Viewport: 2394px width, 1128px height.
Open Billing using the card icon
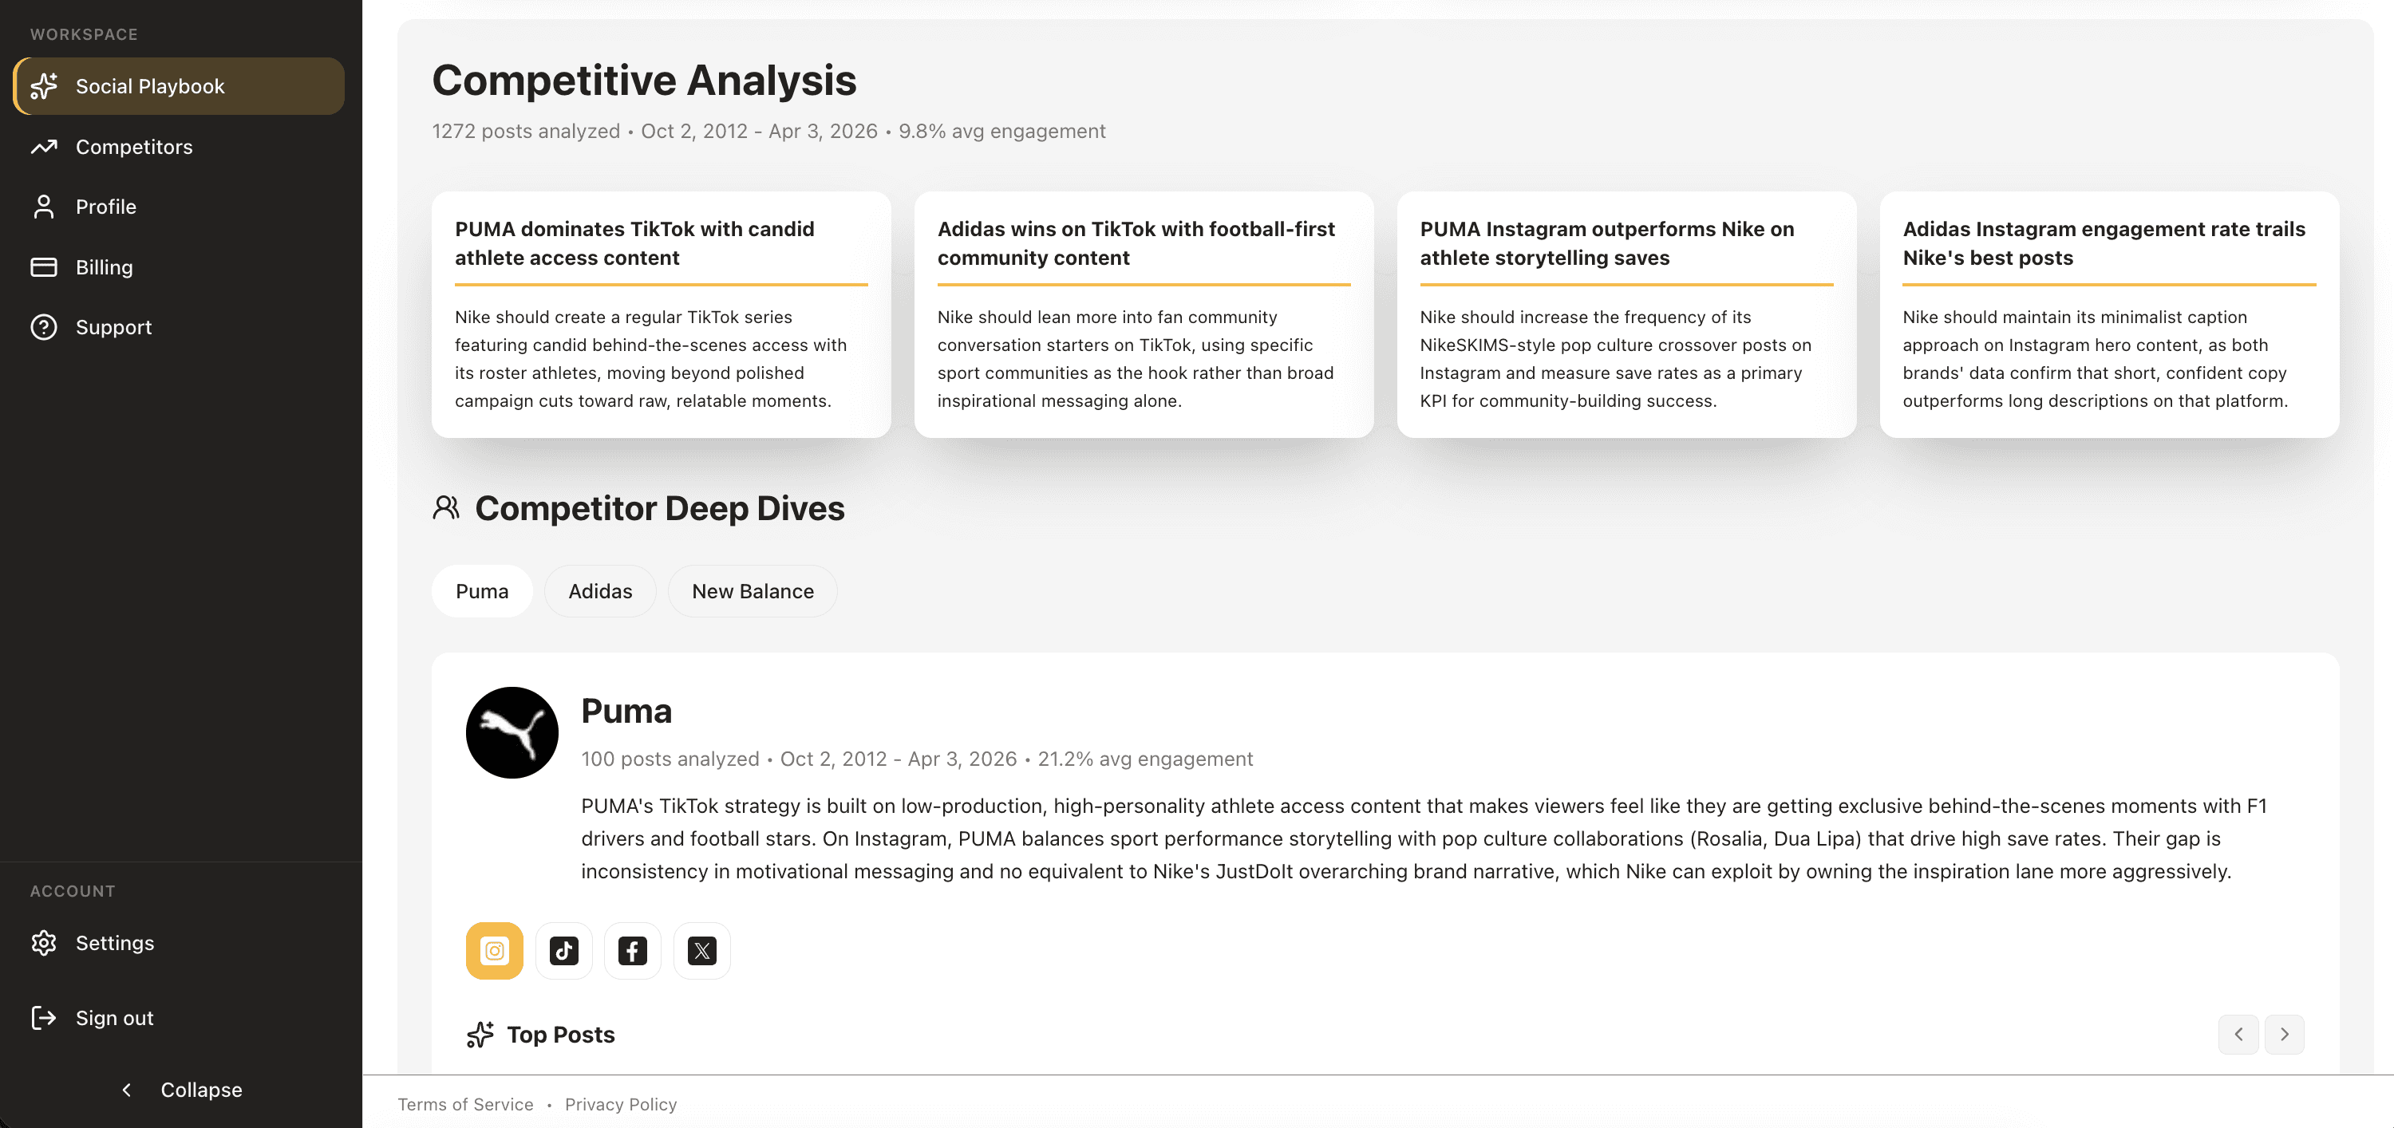44,266
